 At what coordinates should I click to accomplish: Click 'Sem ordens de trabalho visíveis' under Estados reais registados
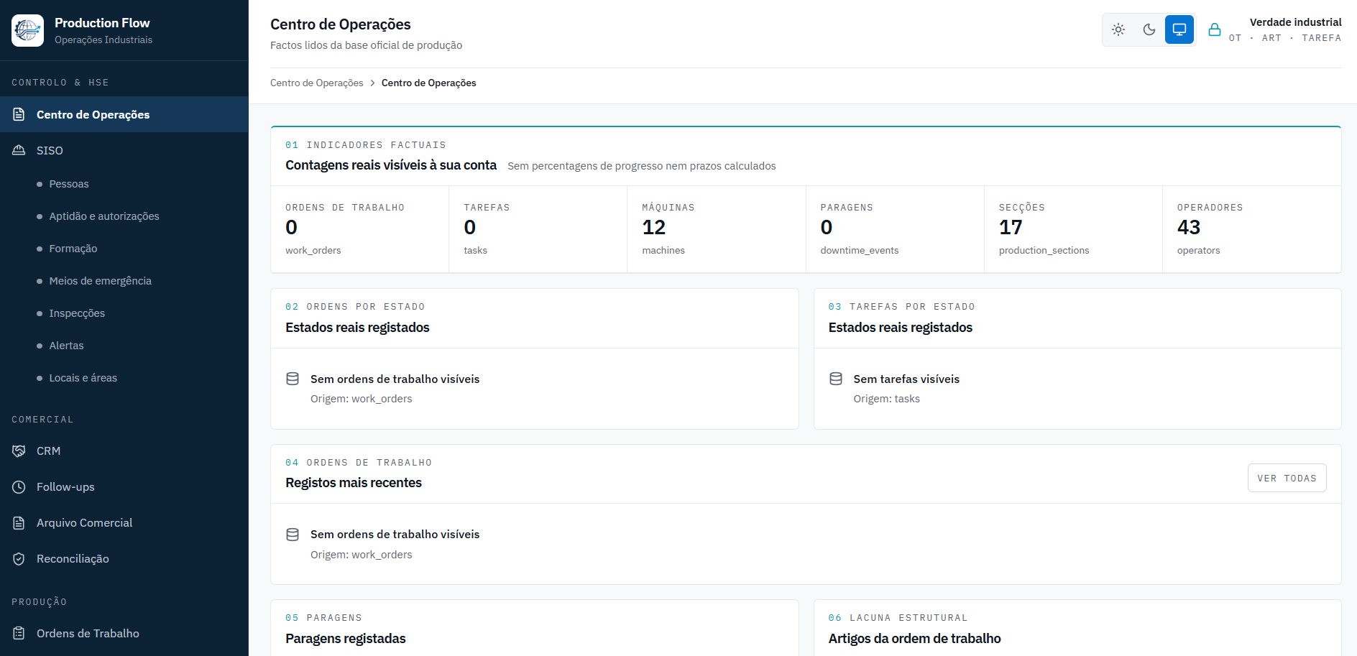[395, 379]
